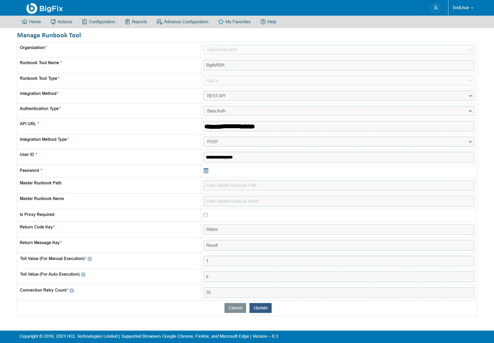Click the Cancel button

(235, 308)
